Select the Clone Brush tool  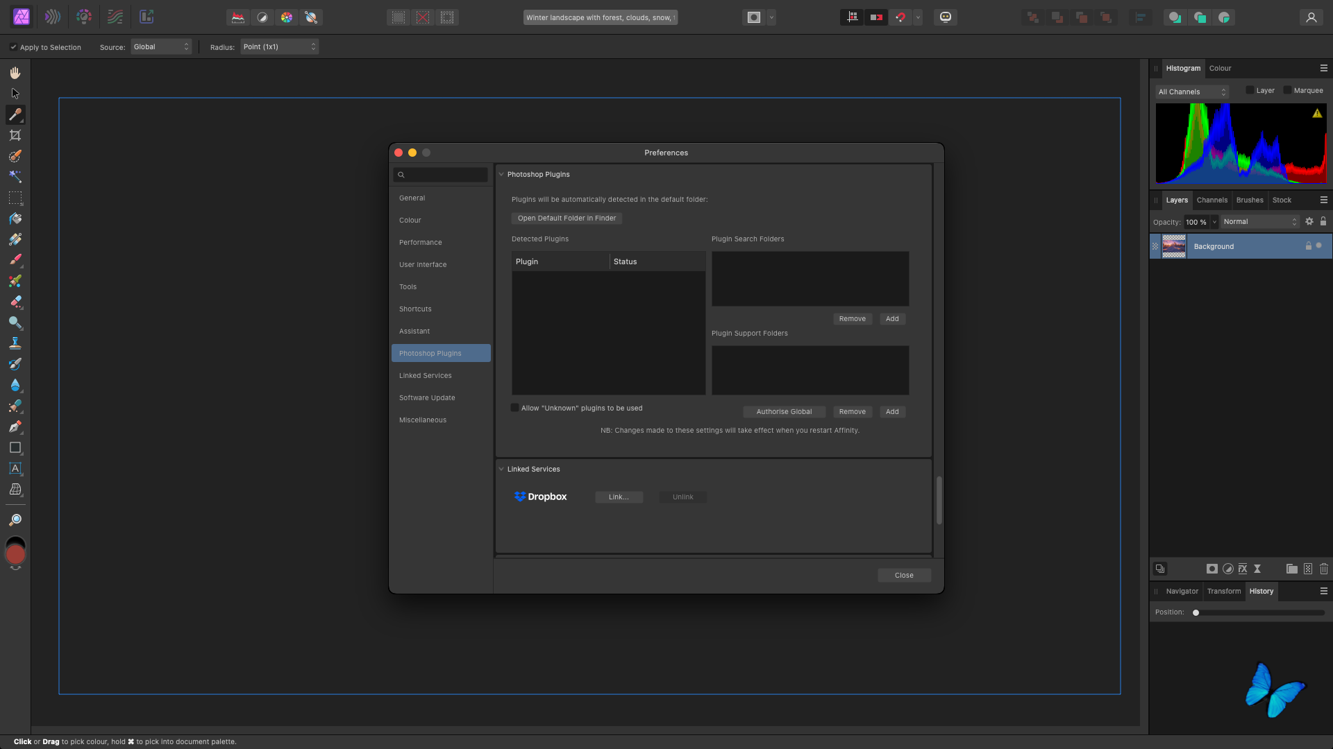click(x=15, y=343)
